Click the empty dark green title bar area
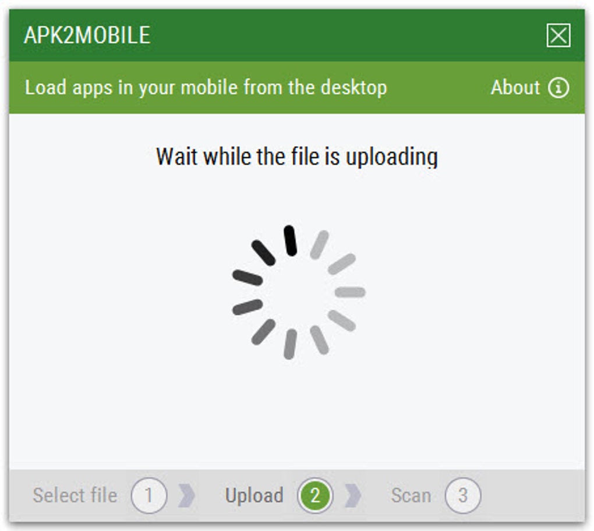Image resolution: width=594 pixels, height=531 pixels. point(348,35)
